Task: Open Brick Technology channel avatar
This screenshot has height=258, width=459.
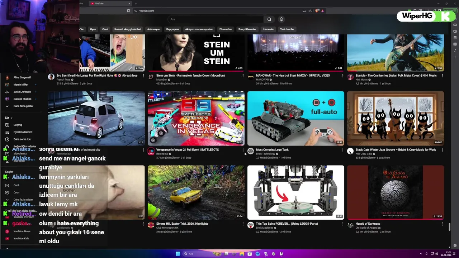Action: (x=251, y=151)
